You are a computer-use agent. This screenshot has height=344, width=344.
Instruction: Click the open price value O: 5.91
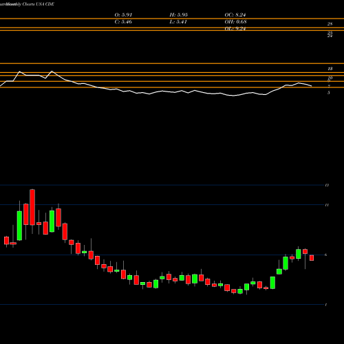[x=123, y=15]
